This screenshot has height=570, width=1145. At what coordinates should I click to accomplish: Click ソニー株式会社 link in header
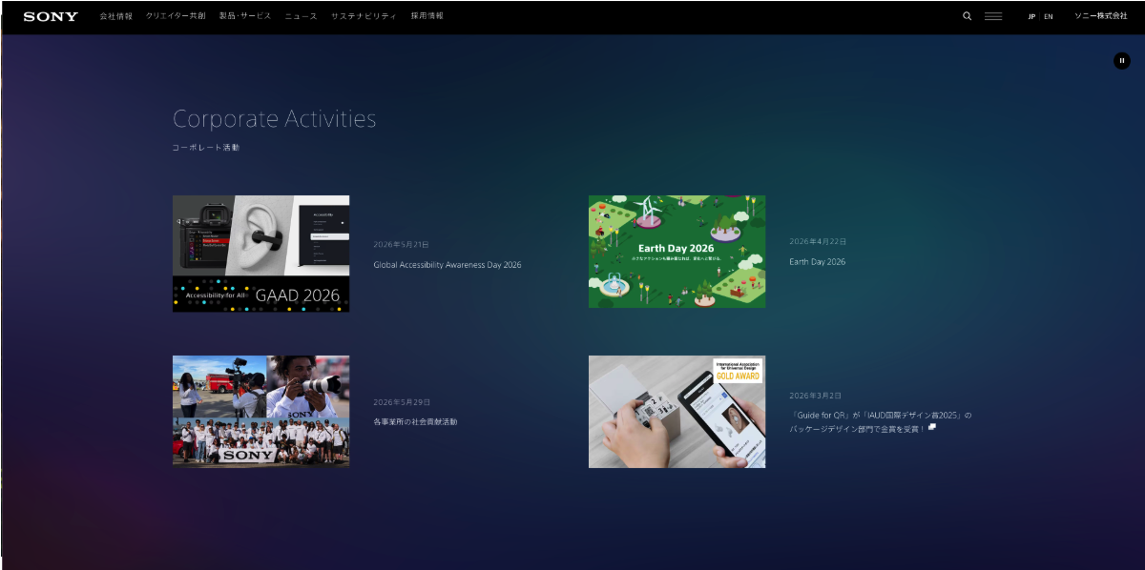click(x=1100, y=16)
